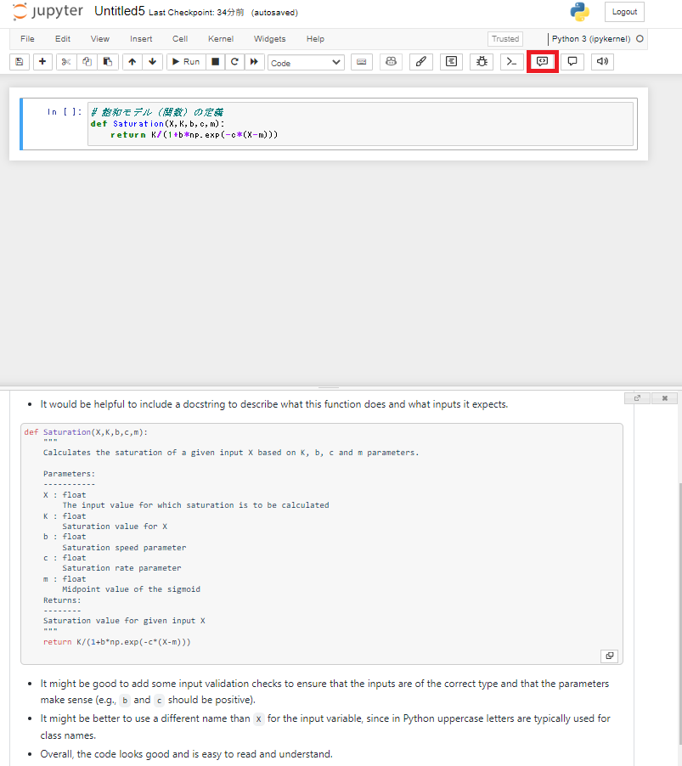Click the red-highlighted code review chat icon
682x766 pixels.
click(542, 62)
